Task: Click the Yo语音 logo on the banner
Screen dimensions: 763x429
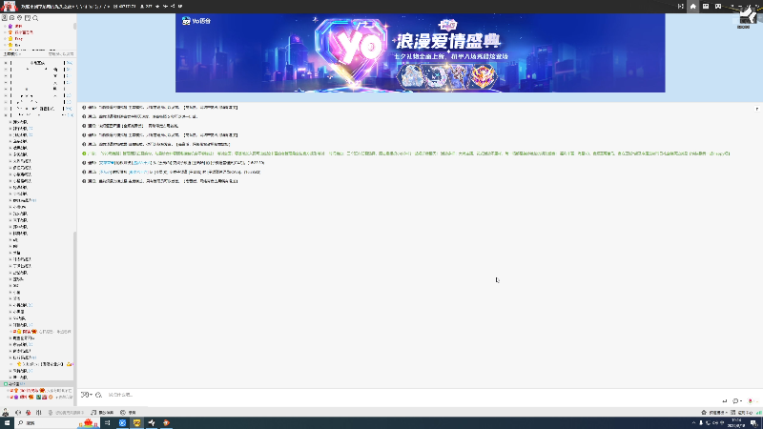Action: pyautogui.click(x=196, y=21)
